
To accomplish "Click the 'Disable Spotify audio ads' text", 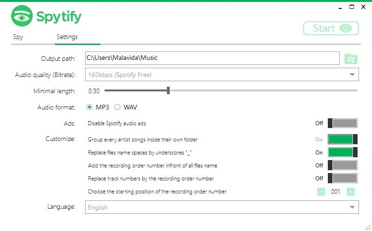I will (x=117, y=123).
